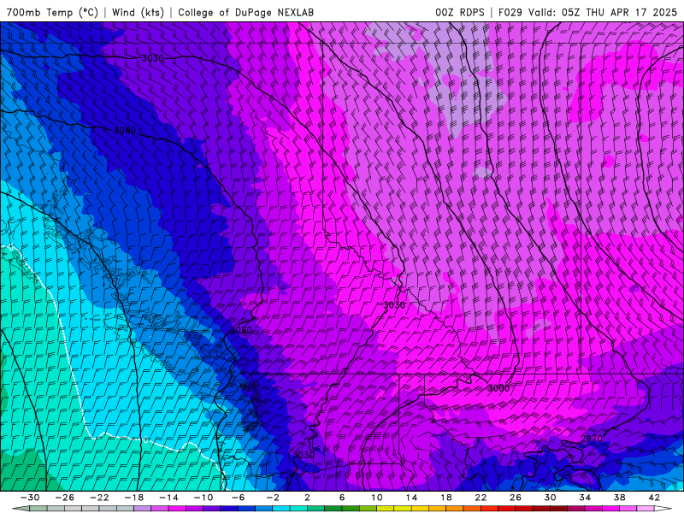Viewport: 684px width, 513px height.
Task: Click the "−18" color scale label
Action: pos(134,498)
